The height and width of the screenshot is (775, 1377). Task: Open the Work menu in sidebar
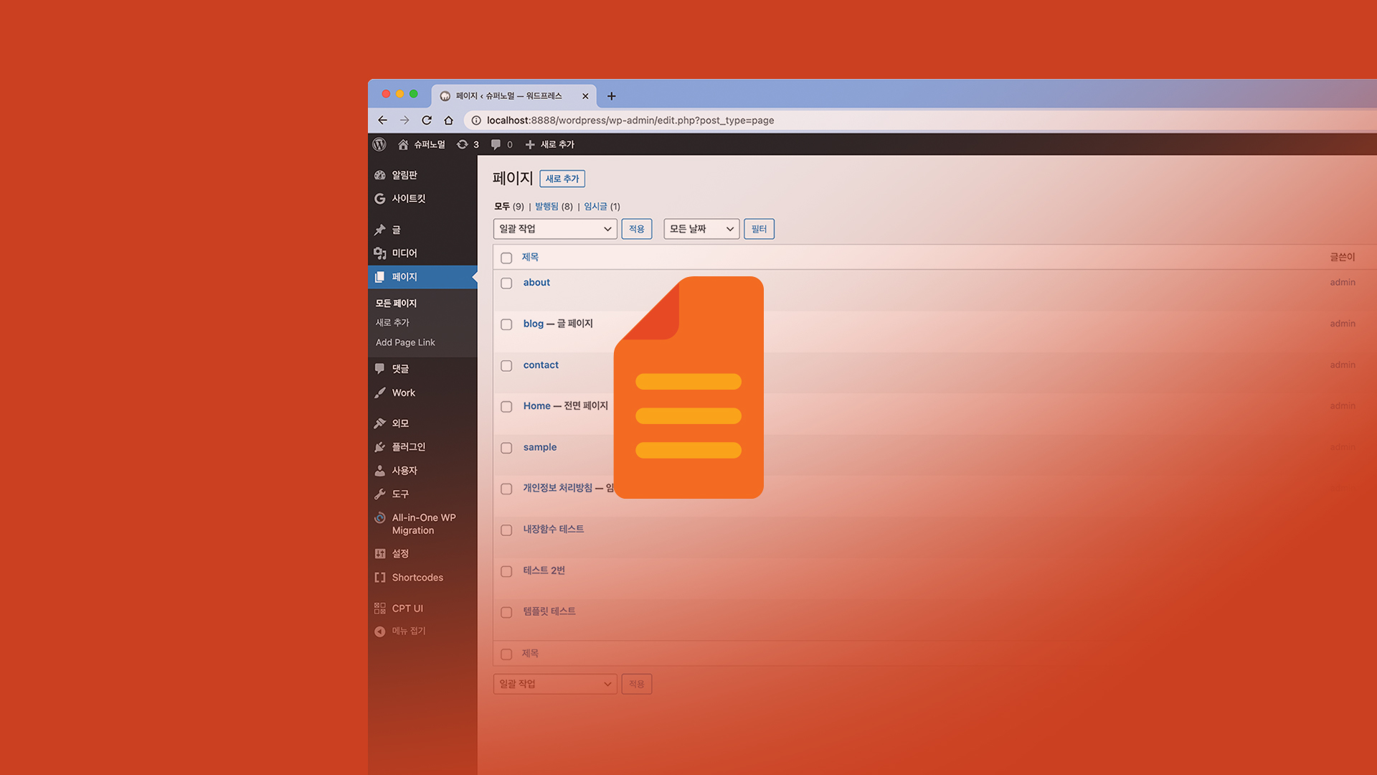point(403,393)
